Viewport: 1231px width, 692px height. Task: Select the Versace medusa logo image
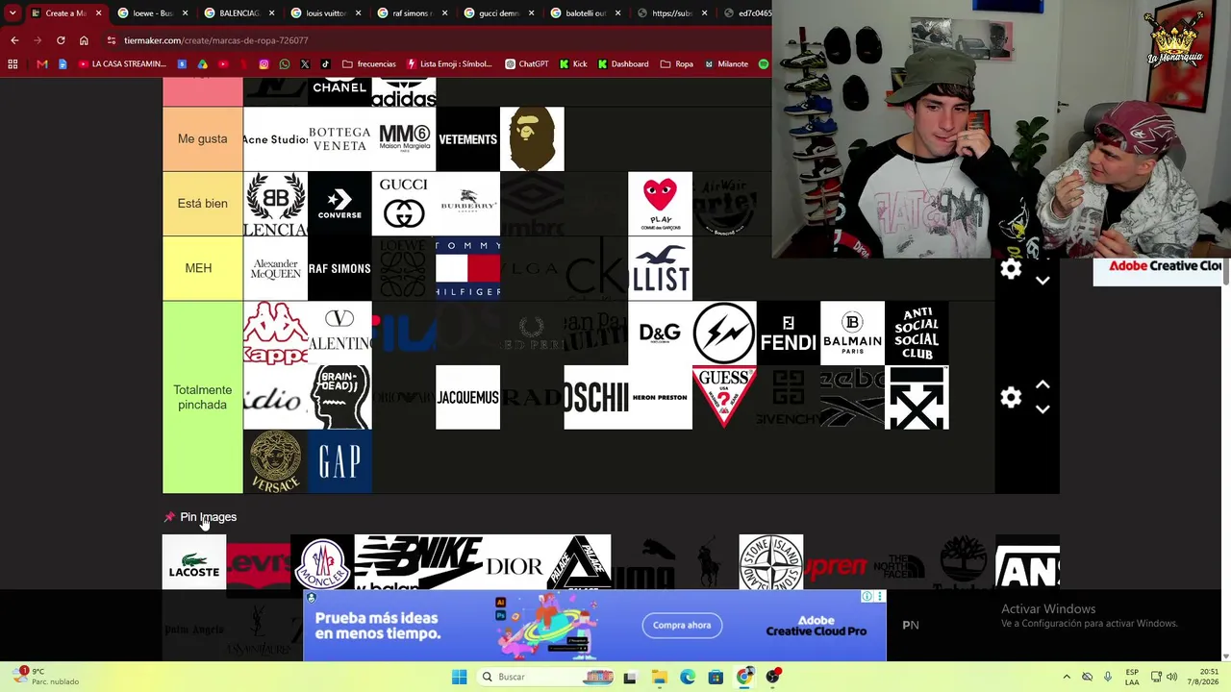[275, 461]
